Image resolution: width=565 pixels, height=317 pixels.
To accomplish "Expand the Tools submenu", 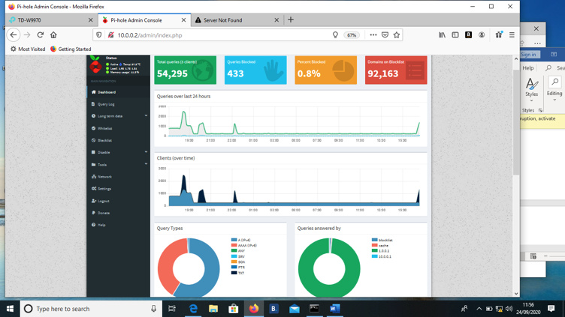I will tap(102, 165).
